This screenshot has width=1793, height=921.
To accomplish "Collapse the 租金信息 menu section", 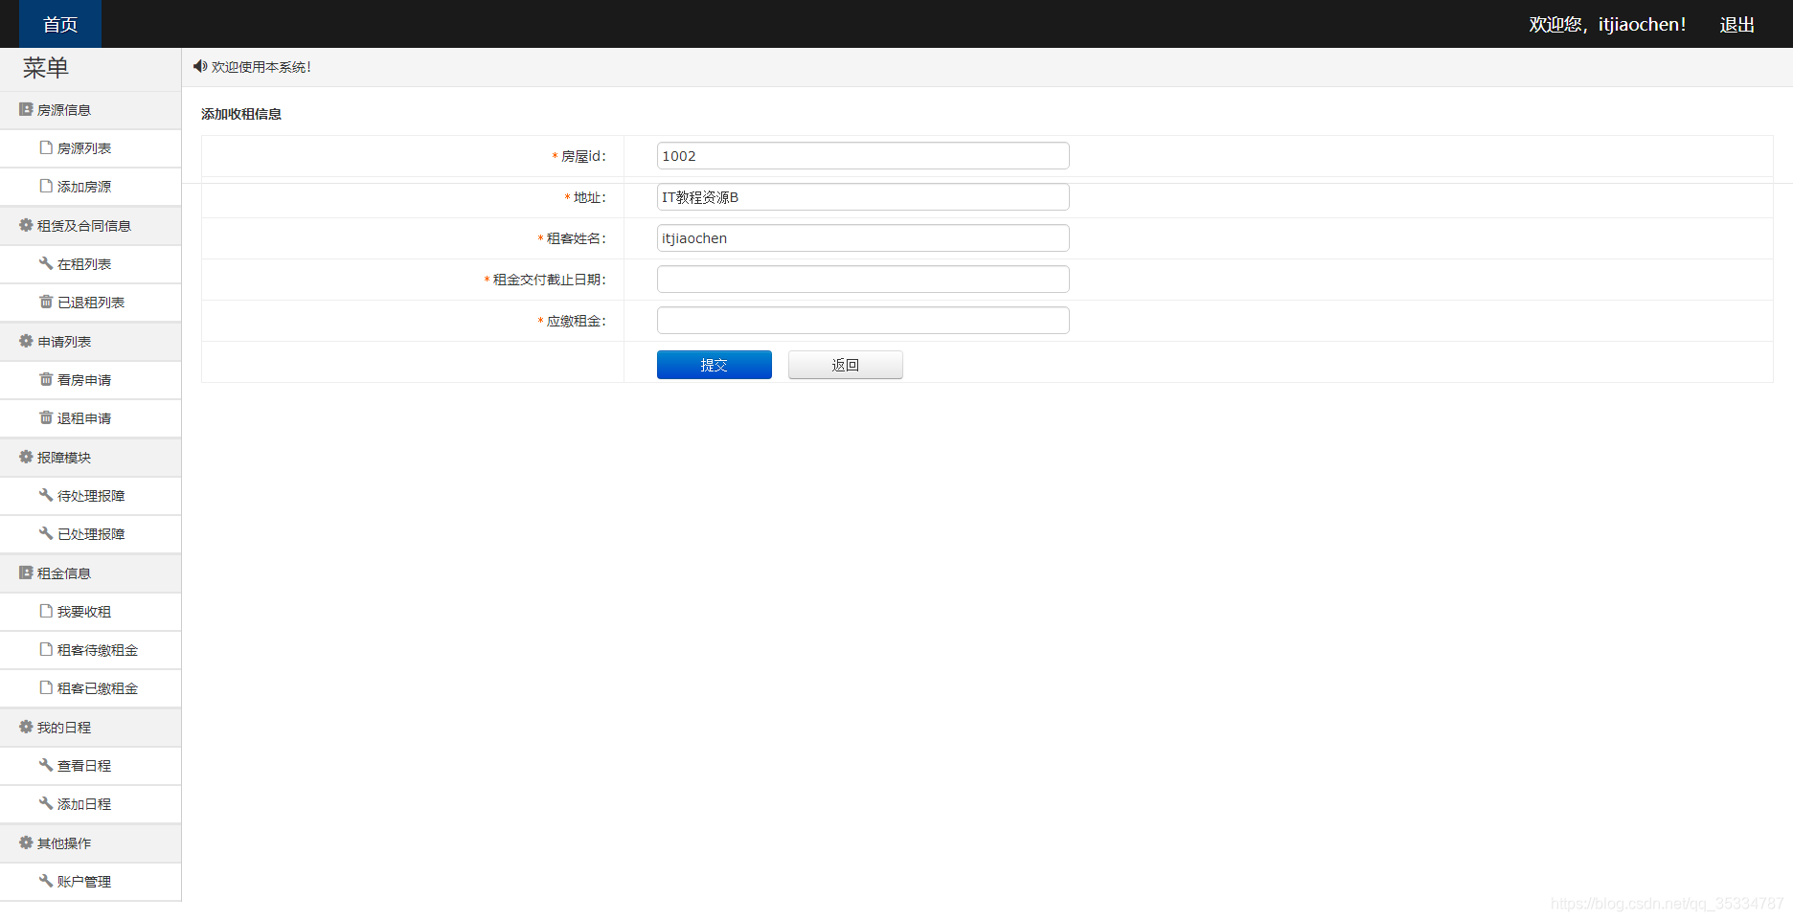I will (x=90, y=573).
